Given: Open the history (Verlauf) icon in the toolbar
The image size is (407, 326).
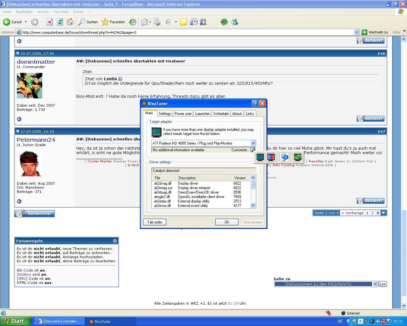Looking at the screenshot, I should [133, 22].
